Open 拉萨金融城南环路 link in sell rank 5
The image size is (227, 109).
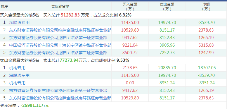(60, 98)
